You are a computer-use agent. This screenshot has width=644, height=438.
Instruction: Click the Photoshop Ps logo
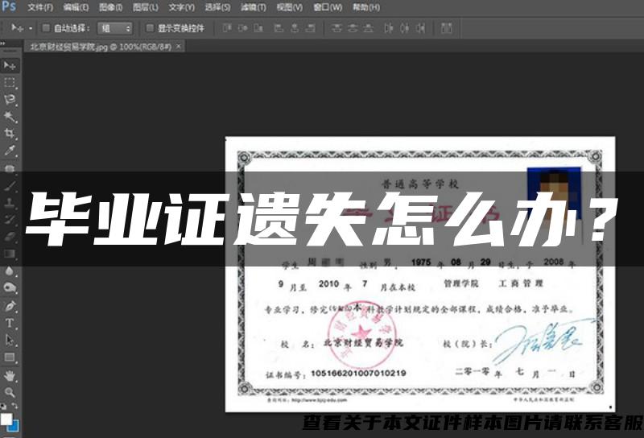pyautogui.click(x=8, y=6)
